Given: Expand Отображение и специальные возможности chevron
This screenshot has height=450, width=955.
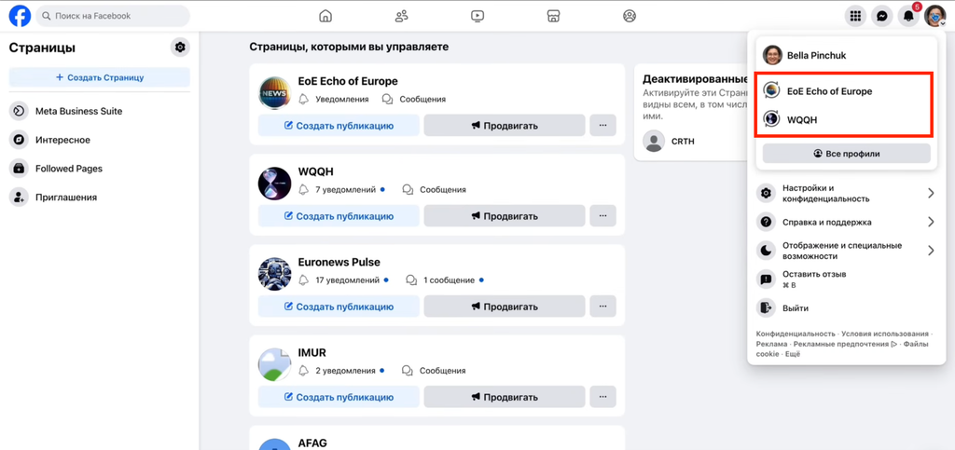Looking at the screenshot, I should 931,251.
